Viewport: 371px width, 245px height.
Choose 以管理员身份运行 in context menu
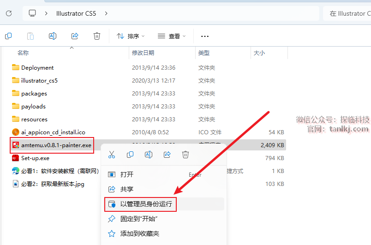pos(164,204)
